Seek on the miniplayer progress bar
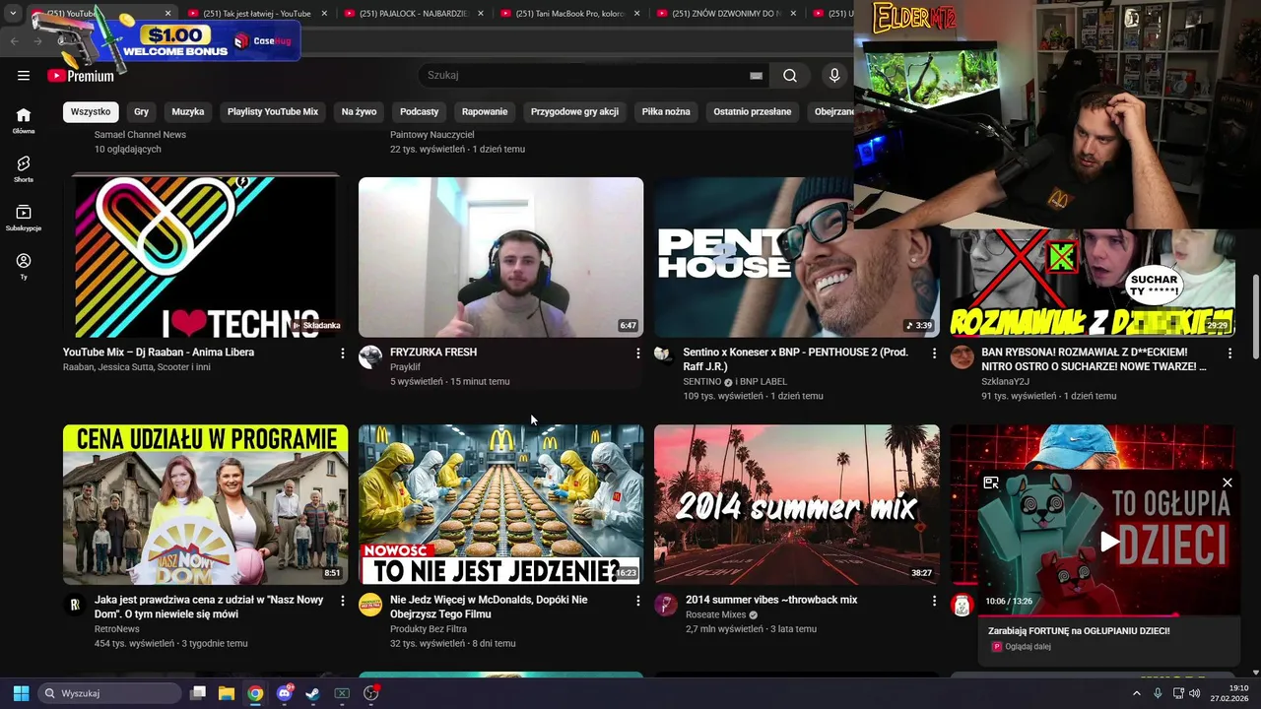 [1108, 614]
